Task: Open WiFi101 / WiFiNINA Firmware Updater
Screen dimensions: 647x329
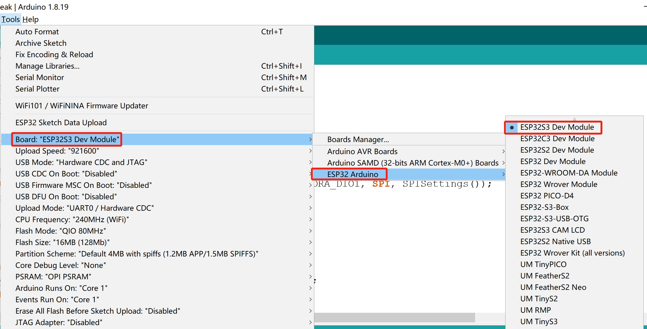Action: 157,106
